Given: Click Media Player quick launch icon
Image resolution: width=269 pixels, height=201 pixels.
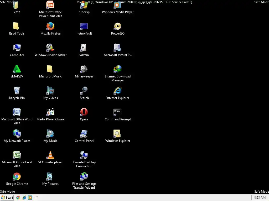Looking at the screenshot, I should click(x=30, y=198).
